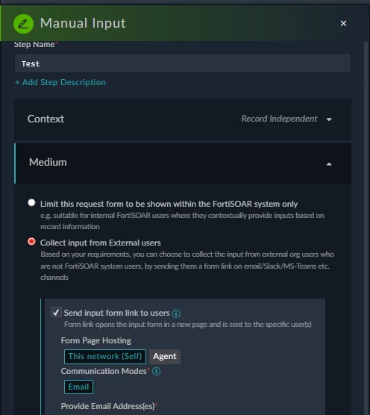Select the Email communication mode
370x415 pixels.
coord(78,387)
